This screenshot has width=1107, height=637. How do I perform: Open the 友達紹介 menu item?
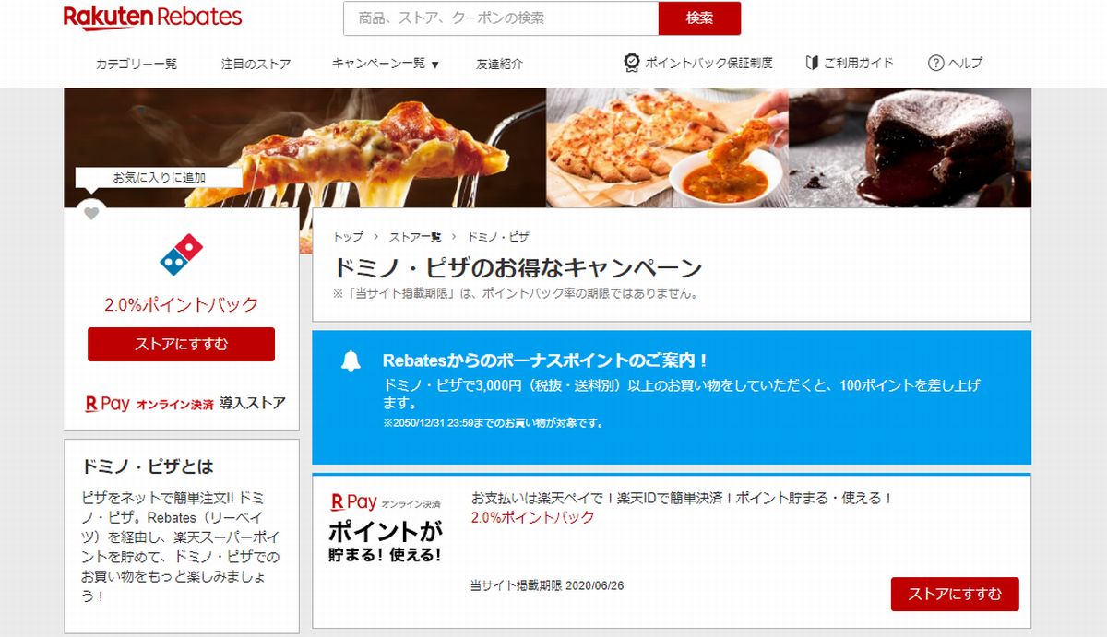coord(499,64)
